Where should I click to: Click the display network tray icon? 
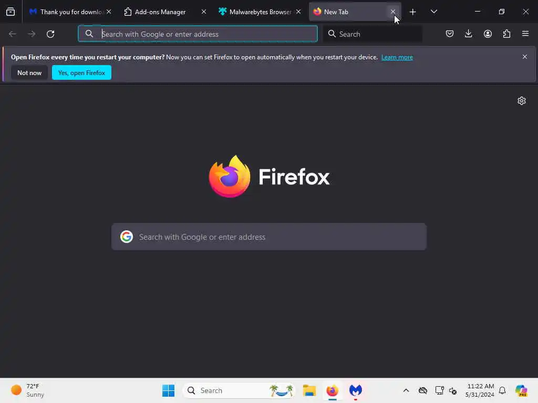click(x=439, y=390)
